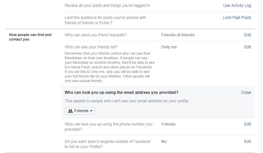Viewport: 263px width, 153px height.
Task: Click the Limit Past Posts link
Action: tap(237, 18)
